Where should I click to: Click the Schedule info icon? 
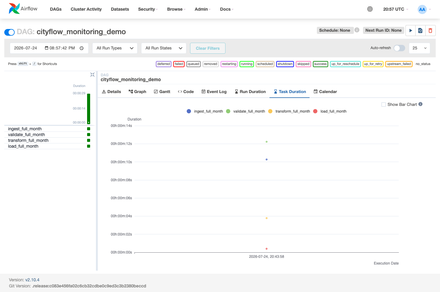tap(357, 30)
